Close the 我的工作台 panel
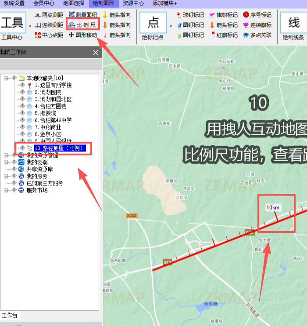The image size is (307, 326). 96,53
